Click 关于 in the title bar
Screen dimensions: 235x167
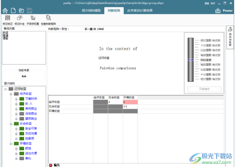(x=213, y=3)
